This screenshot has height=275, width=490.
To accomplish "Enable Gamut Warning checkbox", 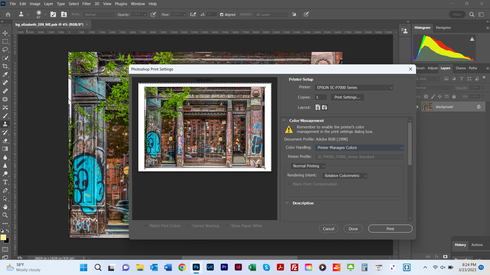I will point(188,226).
